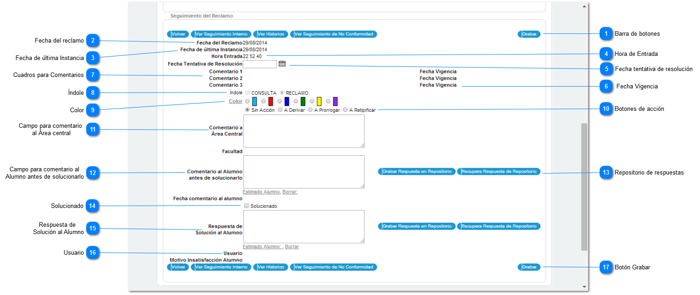The width and height of the screenshot is (700, 295).
Task: Click the Comentario 3 label
Action: [226, 85]
